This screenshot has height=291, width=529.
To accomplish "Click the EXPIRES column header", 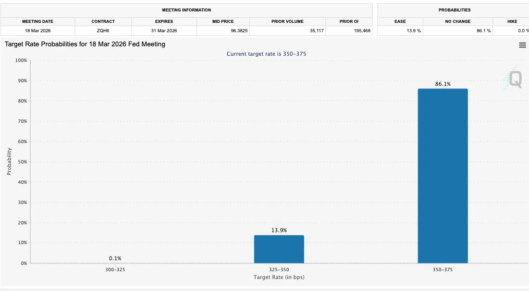I will coord(164,21).
